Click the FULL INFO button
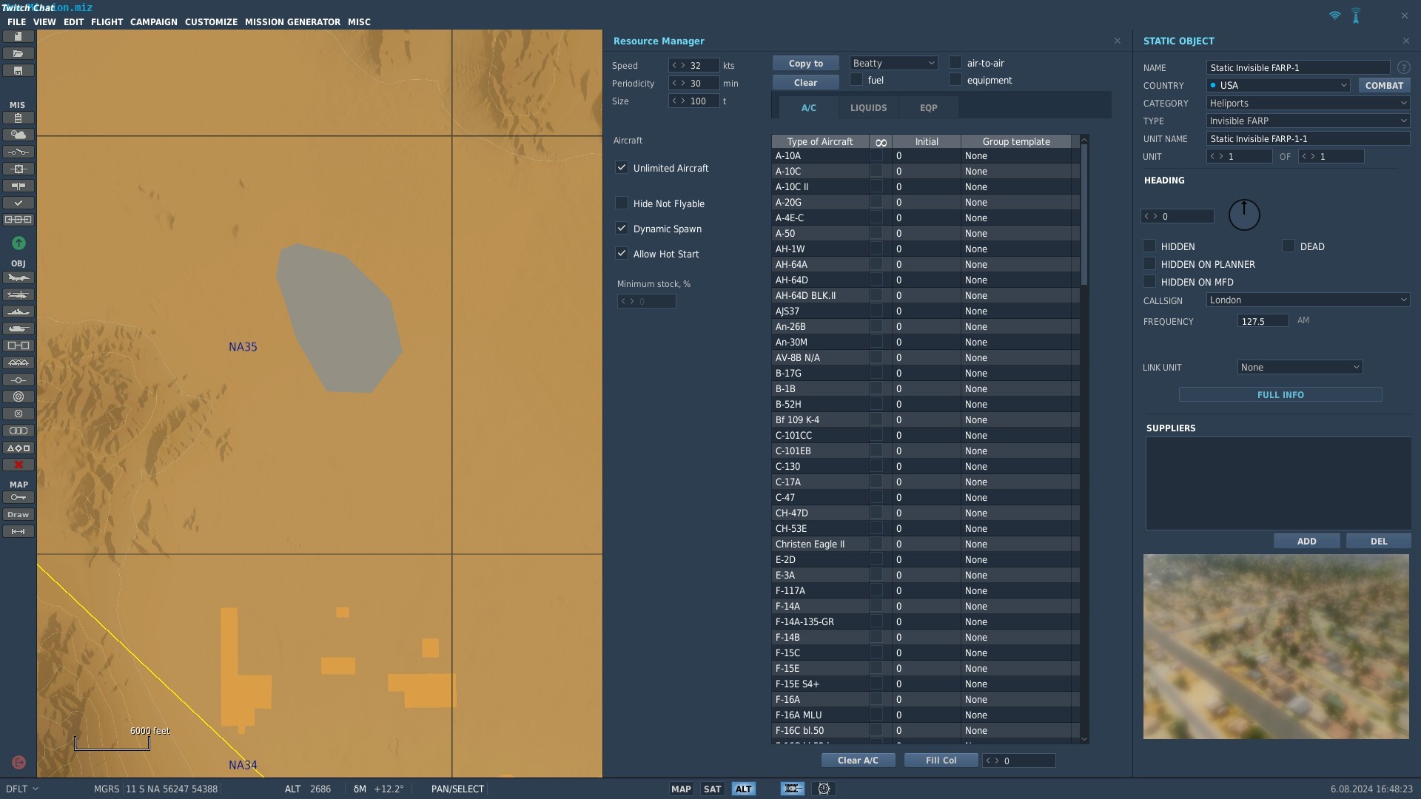The height and width of the screenshot is (799, 1421). pyautogui.click(x=1280, y=395)
